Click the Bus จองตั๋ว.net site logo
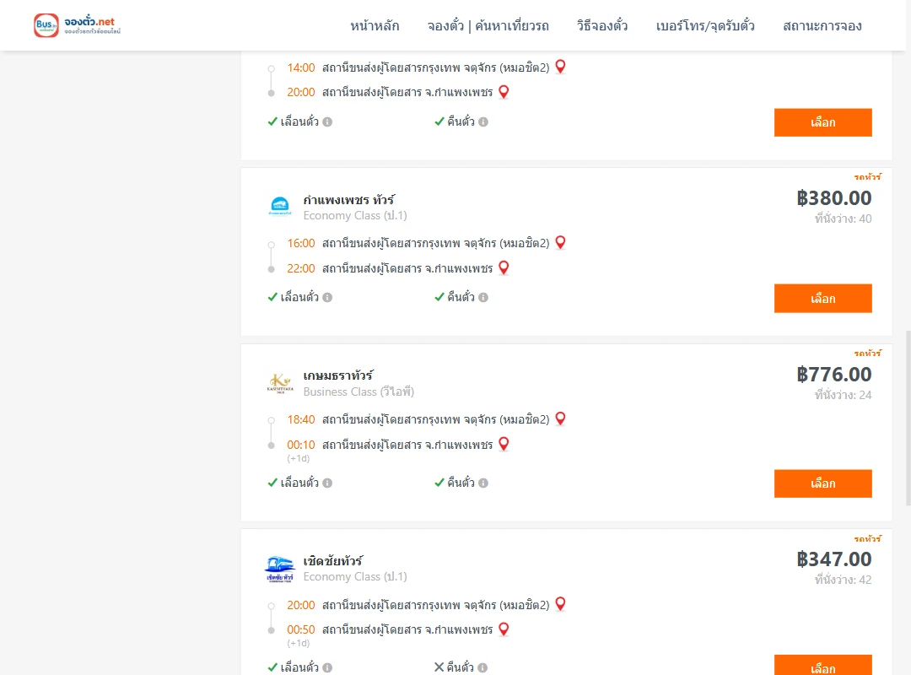 point(78,25)
